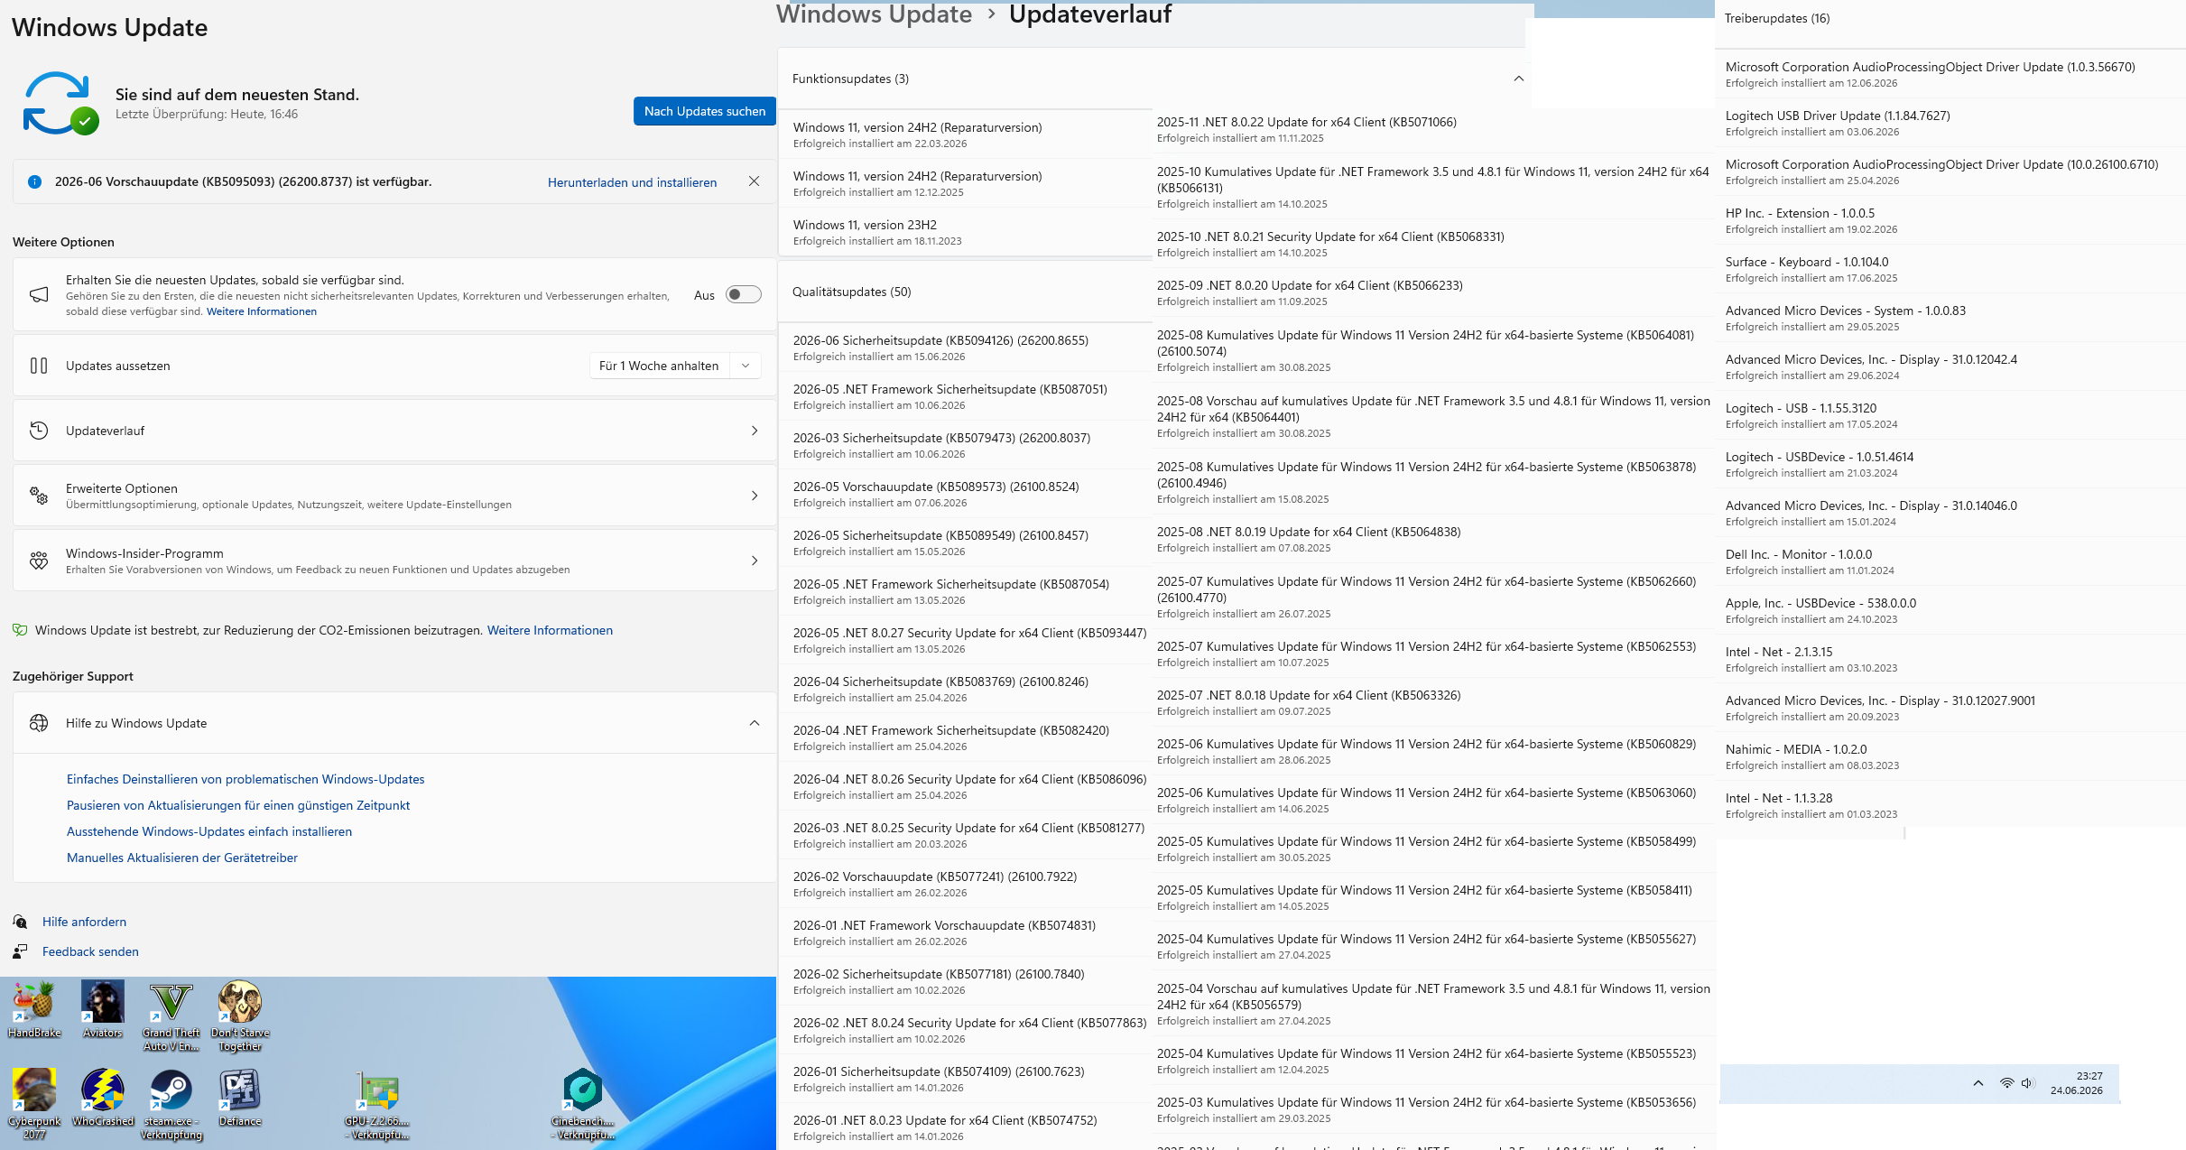This screenshot has height=1150, width=2186.
Task: Show hidden tray icons with the chevron
Action: [1978, 1083]
